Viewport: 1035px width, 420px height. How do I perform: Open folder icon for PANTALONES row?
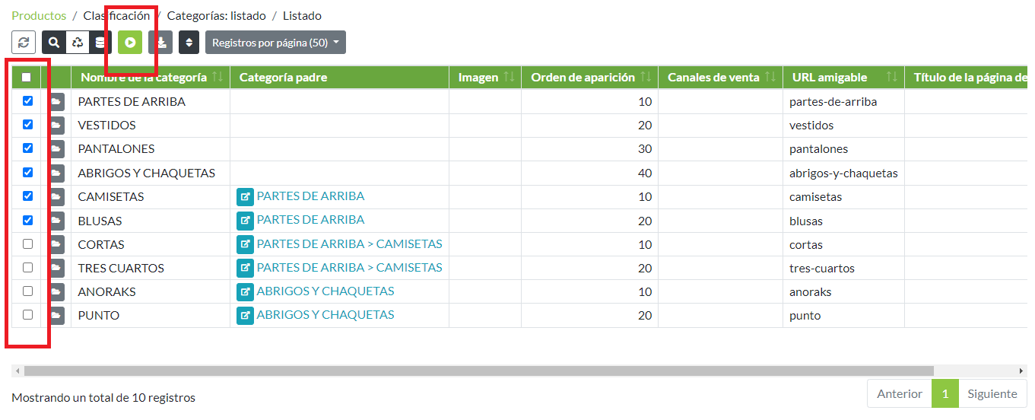(56, 149)
